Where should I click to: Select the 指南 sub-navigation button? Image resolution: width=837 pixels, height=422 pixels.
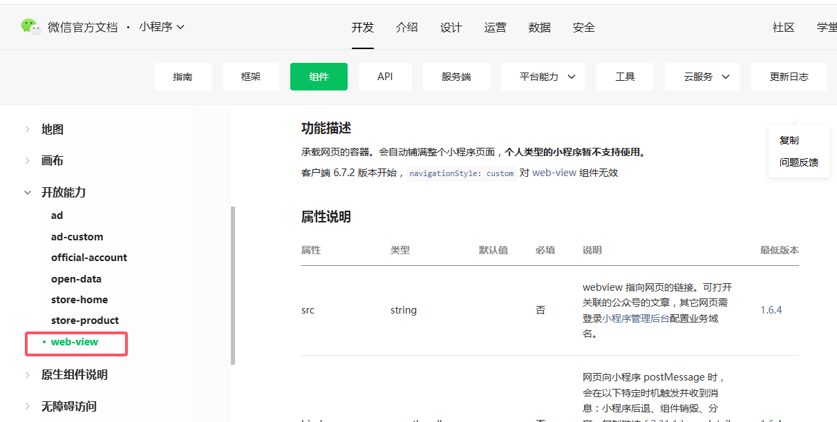[182, 77]
